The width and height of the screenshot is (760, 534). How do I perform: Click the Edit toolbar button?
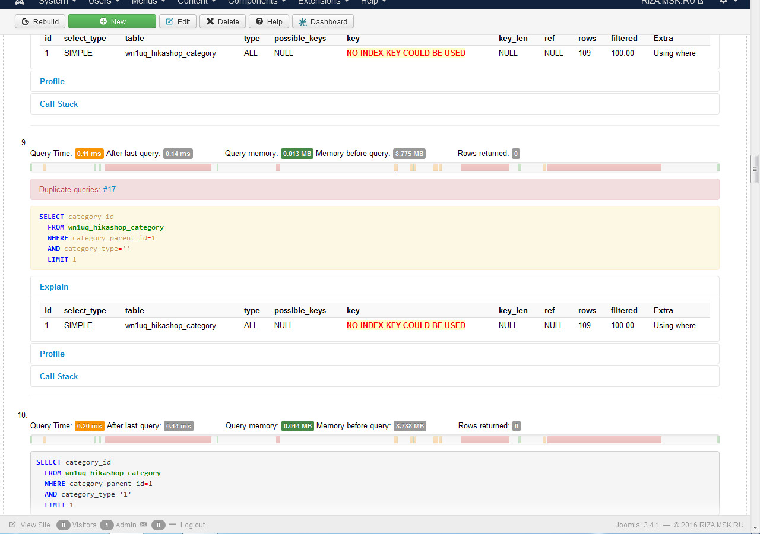coord(178,21)
